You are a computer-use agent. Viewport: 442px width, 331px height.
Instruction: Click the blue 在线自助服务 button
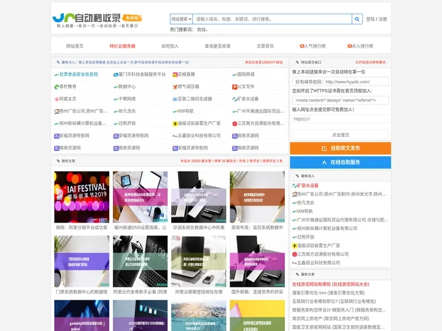341,162
